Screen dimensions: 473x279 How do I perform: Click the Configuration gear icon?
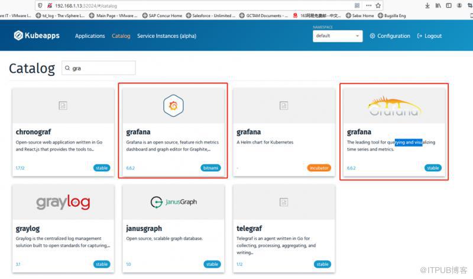tap(372, 36)
